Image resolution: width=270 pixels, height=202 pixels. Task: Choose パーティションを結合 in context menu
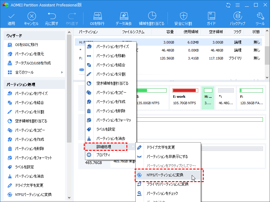[x=111, y=65]
